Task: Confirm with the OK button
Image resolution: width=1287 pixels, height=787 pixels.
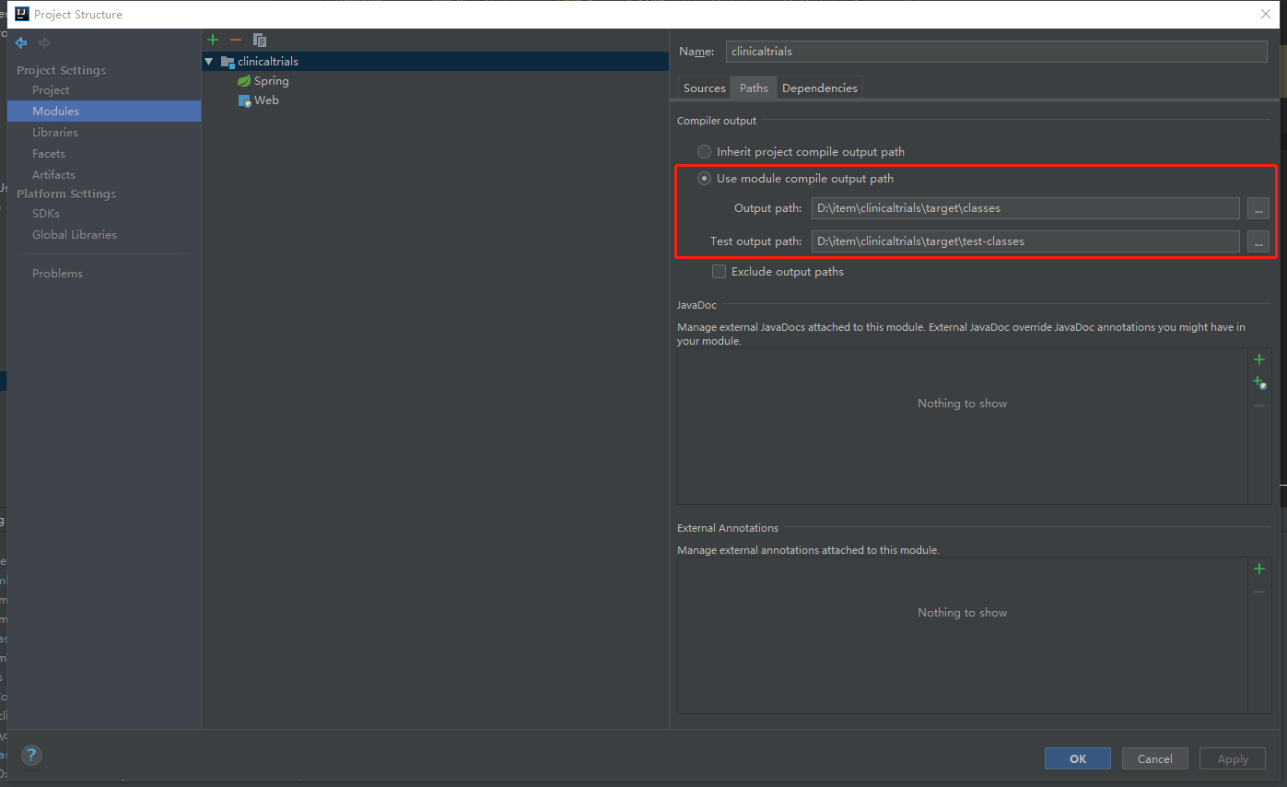Action: (1078, 758)
